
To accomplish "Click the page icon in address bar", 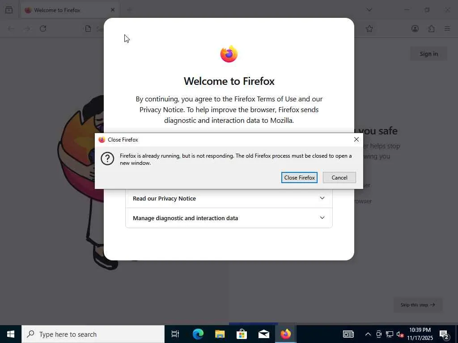I will [x=88, y=29].
